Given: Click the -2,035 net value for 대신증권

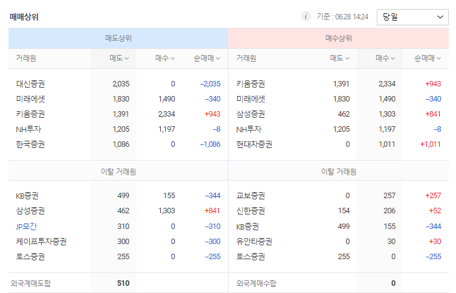Looking at the screenshot, I should pyautogui.click(x=210, y=84).
